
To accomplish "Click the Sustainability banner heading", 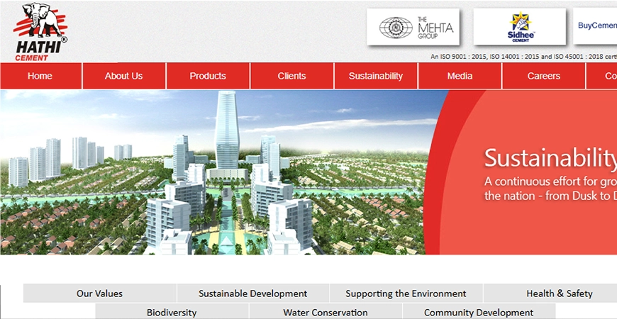I will [x=550, y=157].
